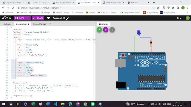
Task: Open the Docs link
Action: [x=180, y=18]
